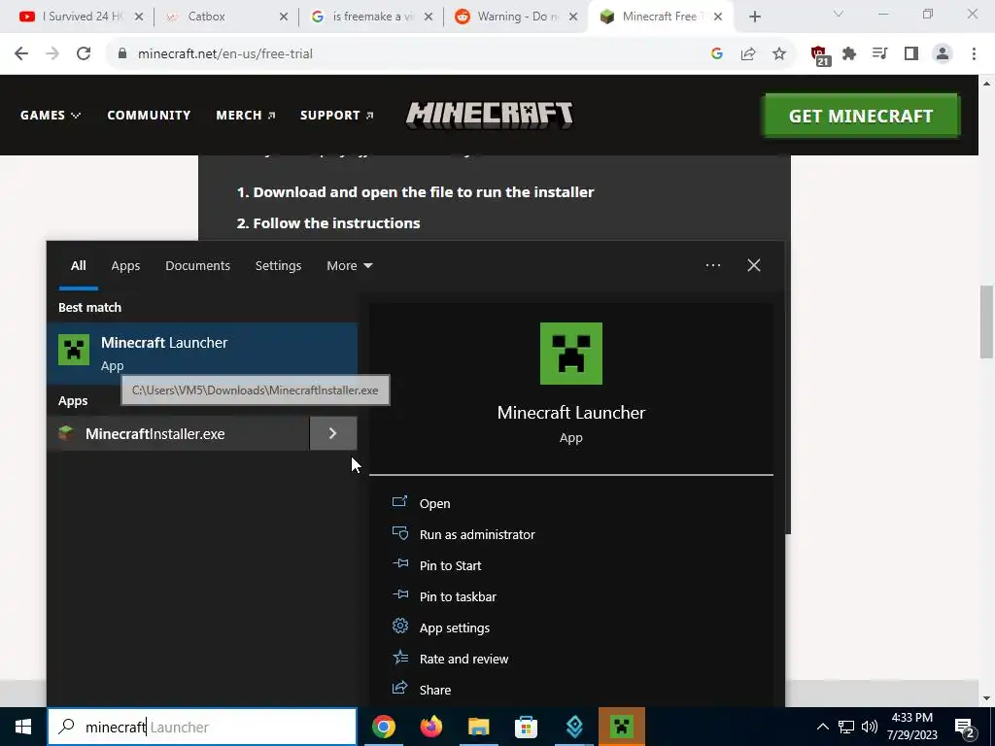The image size is (995, 746).
Task: Click the Minecraft Launcher taskbar icon
Action: point(622,727)
